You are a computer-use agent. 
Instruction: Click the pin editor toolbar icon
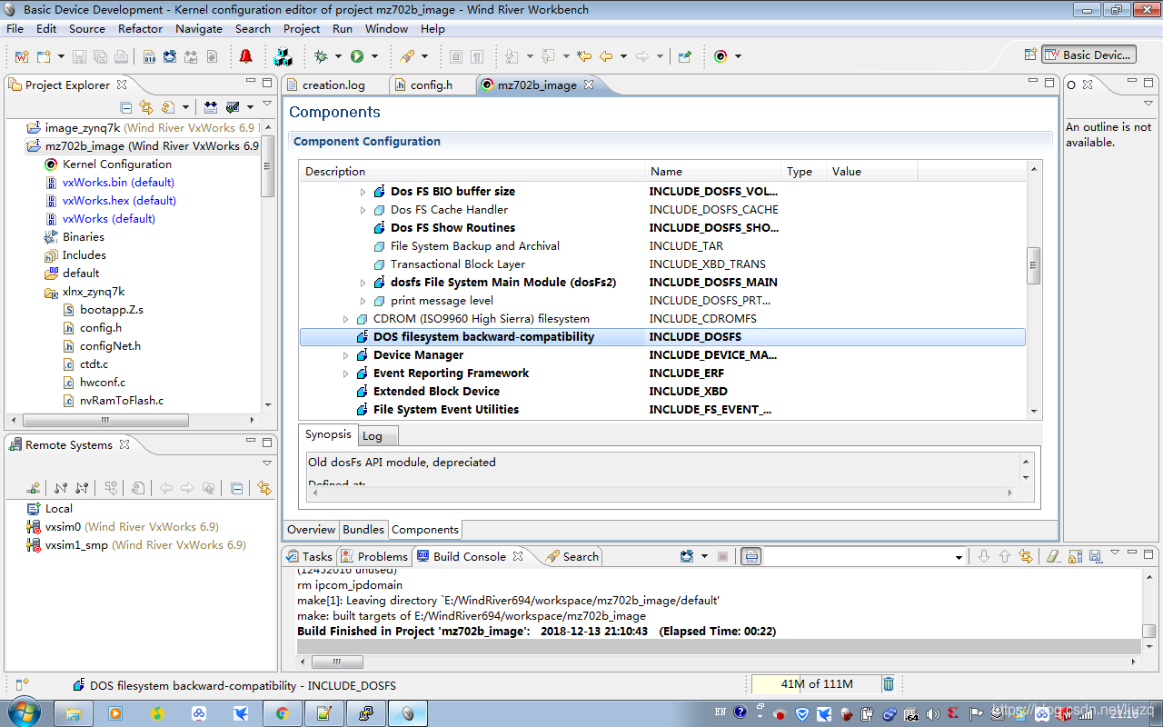(x=685, y=56)
